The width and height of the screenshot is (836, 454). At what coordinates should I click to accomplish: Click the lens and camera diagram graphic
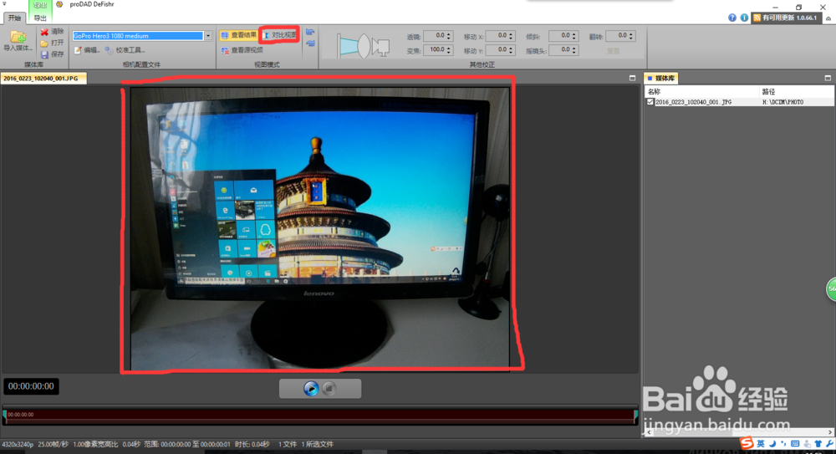tap(363, 46)
